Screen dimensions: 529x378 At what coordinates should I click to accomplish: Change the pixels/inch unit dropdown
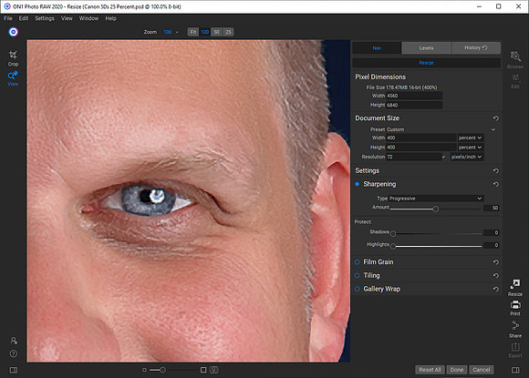467,157
